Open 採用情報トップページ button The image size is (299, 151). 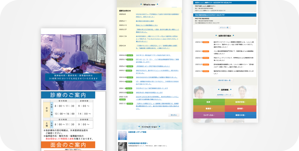click(x=225, y=95)
